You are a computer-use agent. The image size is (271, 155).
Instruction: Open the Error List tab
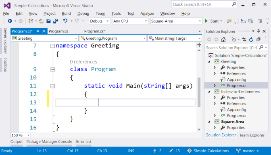83,142
